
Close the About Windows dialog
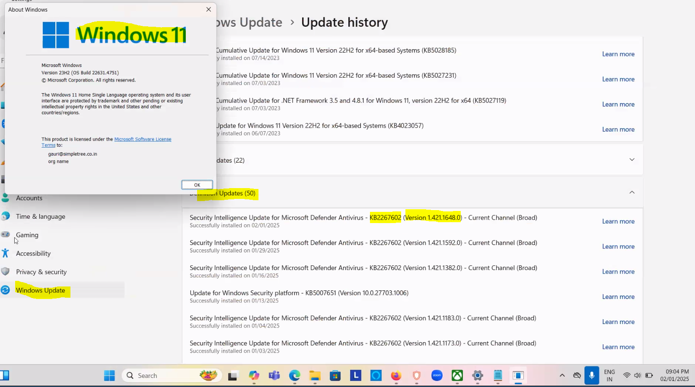(x=209, y=9)
